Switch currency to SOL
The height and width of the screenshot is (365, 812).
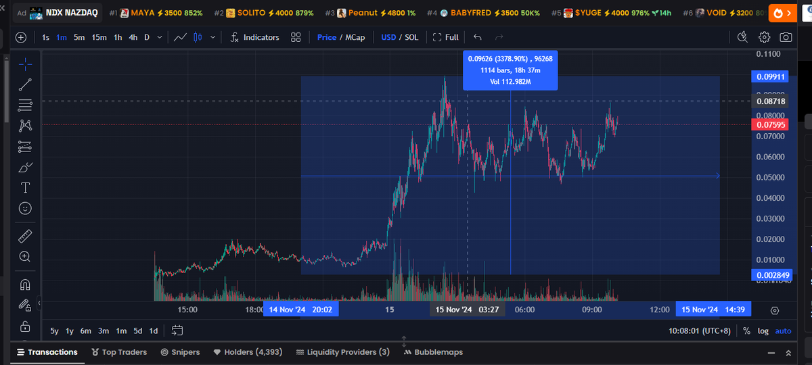[411, 37]
